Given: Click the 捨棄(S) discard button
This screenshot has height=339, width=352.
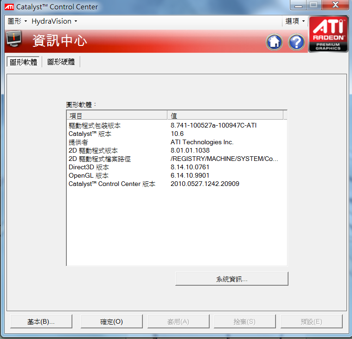Looking at the screenshot, I should 245,321.
